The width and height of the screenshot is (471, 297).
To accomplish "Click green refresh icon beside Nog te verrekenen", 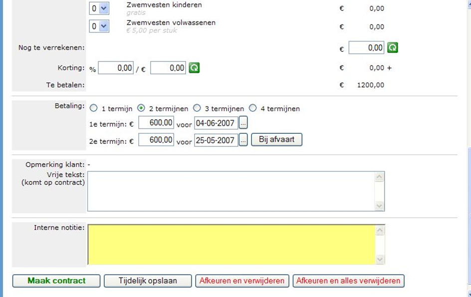I will 393,48.
